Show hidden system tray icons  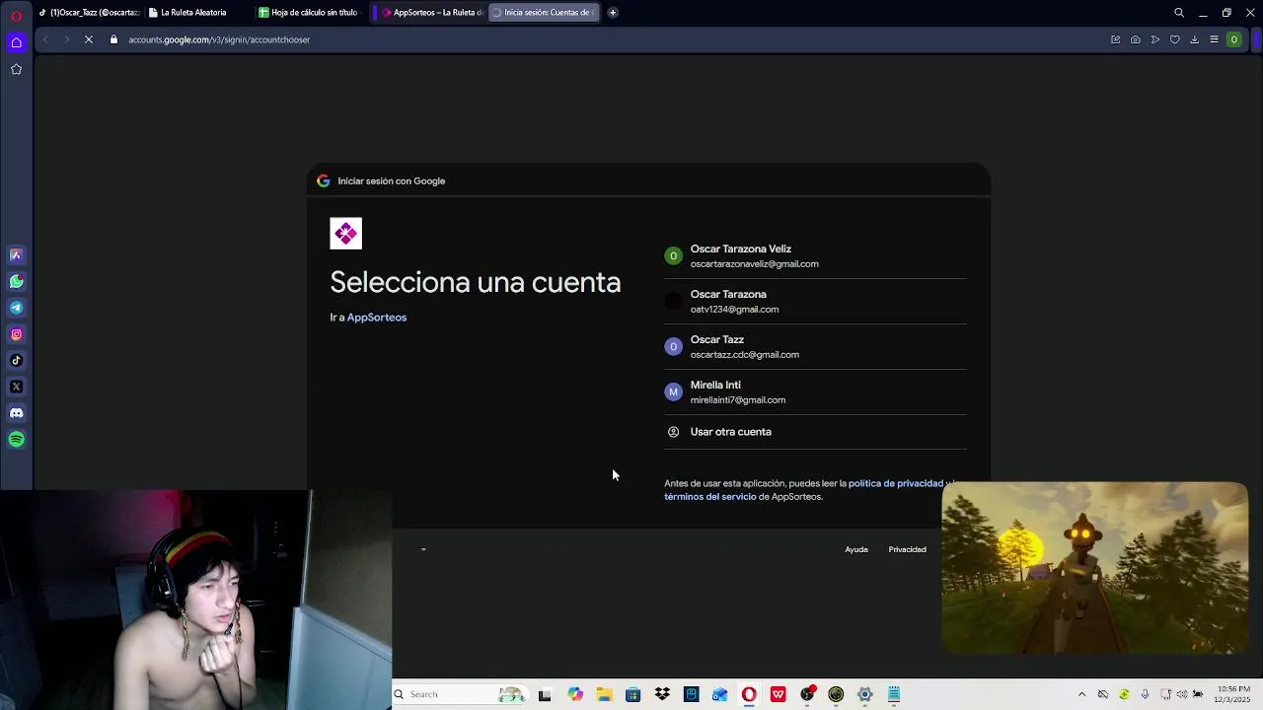(1082, 694)
